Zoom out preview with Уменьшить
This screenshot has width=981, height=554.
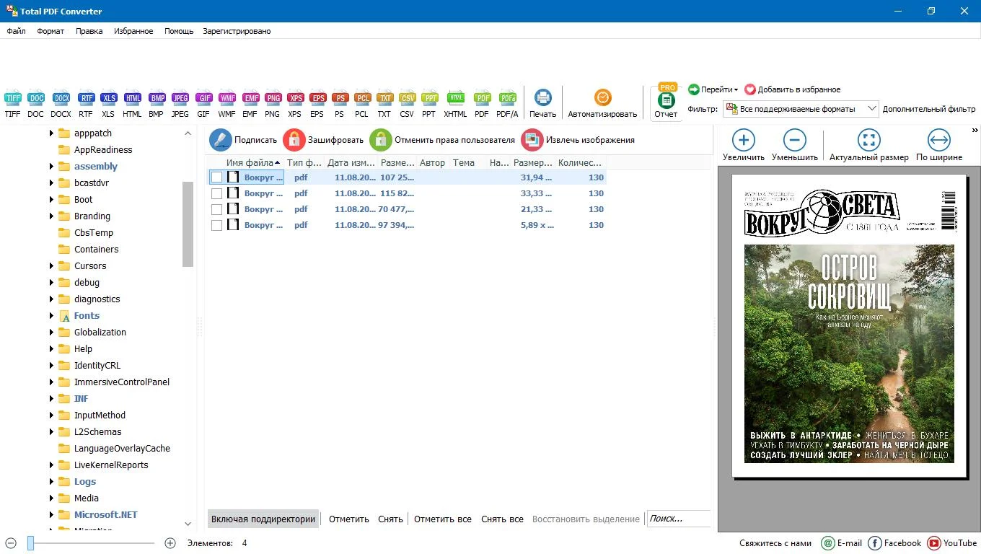(794, 145)
